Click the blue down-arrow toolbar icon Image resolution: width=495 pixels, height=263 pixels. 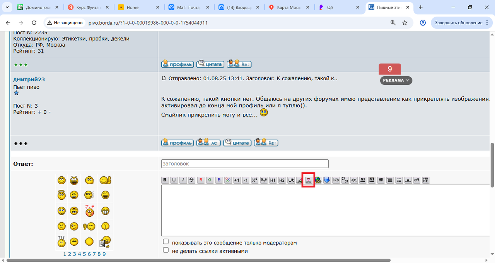click(327, 180)
